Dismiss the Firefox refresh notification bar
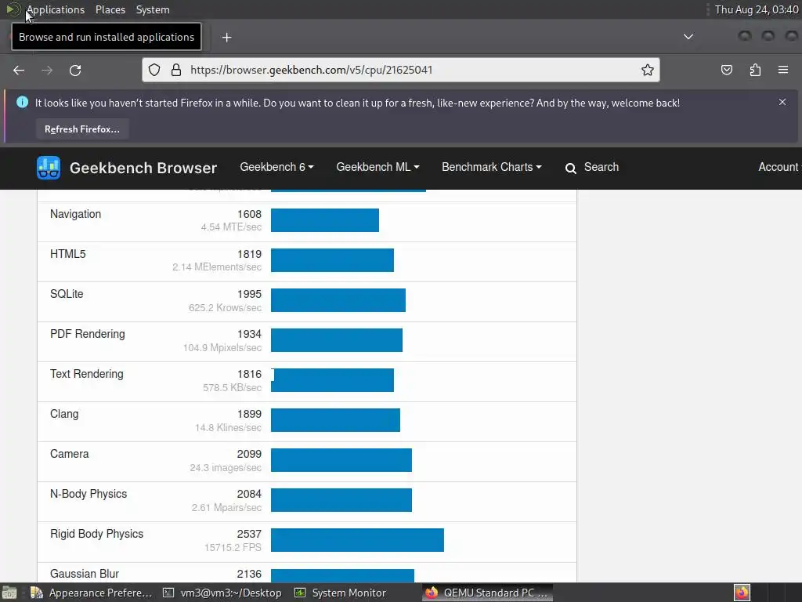The height and width of the screenshot is (602, 802). coord(782,102)
